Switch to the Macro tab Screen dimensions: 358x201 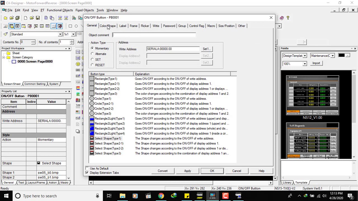(x=211, y=26)
